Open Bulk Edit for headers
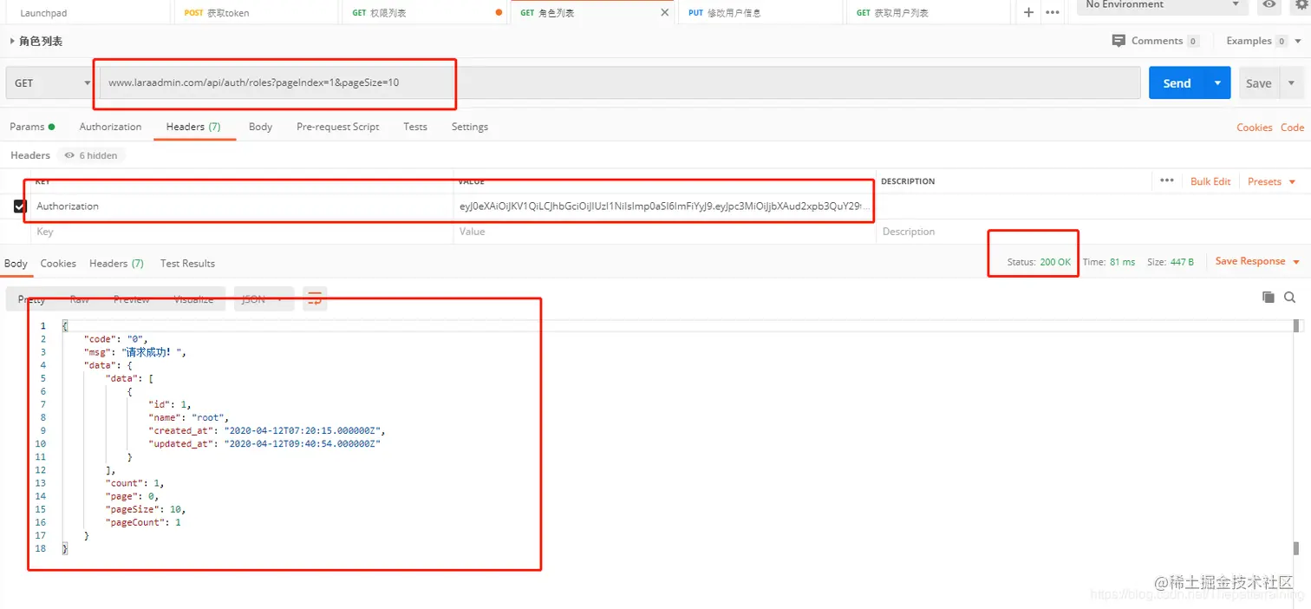1311x609 pixels. pyautogui.click(x=1210, y=181)
